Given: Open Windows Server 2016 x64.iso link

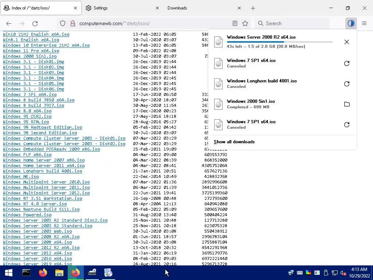Looking at the screenshot, I should coord(38,259).
